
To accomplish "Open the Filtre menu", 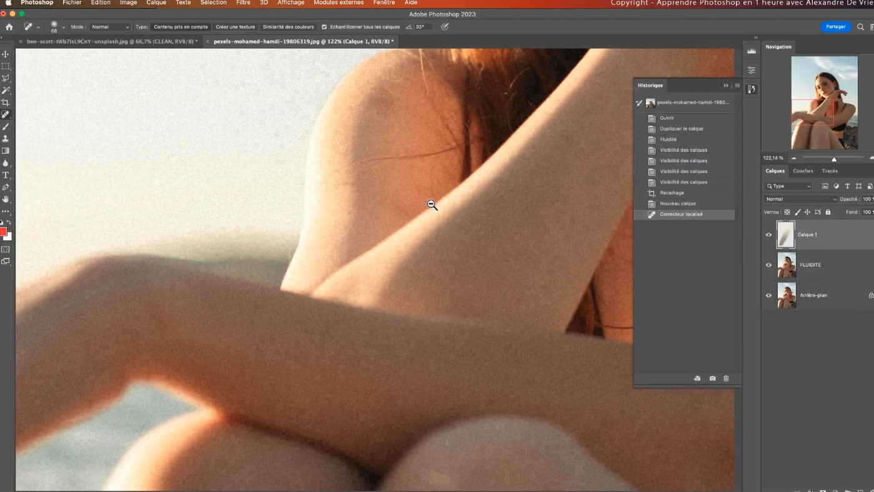I will pyautogui.click(x=243, y=3).
